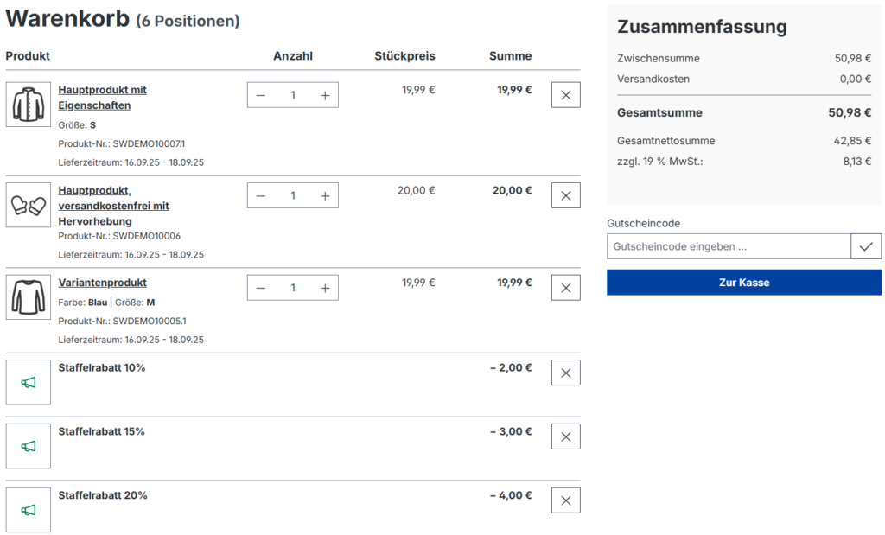Remove the Staffelrabatt 10% discount

tap(565, 373)
